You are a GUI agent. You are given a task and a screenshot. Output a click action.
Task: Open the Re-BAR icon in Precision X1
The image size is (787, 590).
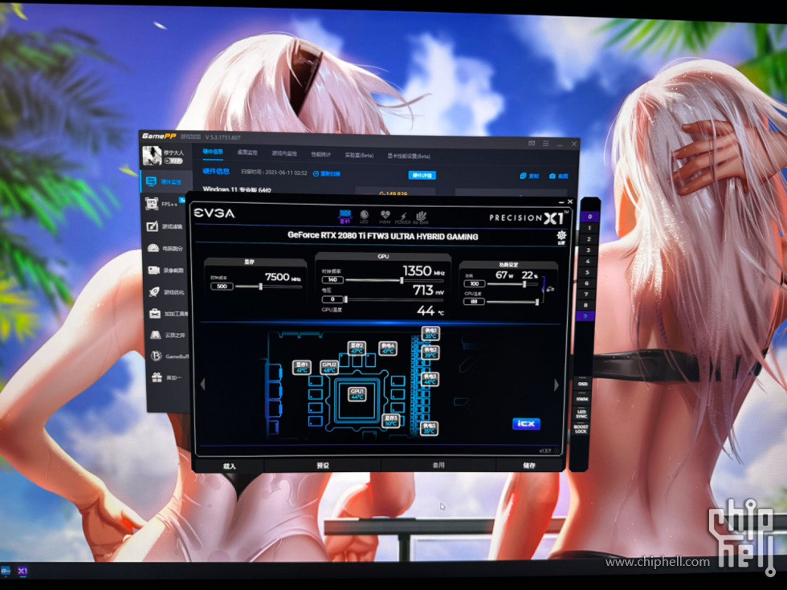pyautogui.click(x=421, y=218)
